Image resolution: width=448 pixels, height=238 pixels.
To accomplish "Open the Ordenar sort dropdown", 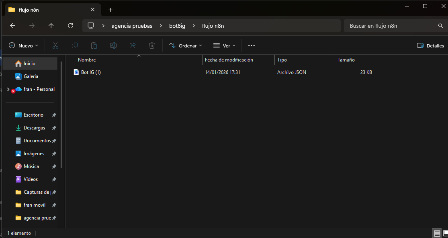I will pyautogui.click(x=186, y=46).
